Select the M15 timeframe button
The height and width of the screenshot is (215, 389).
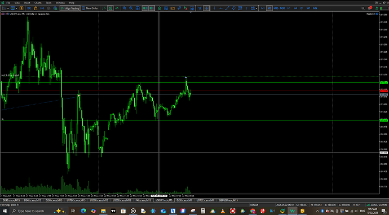276,8
